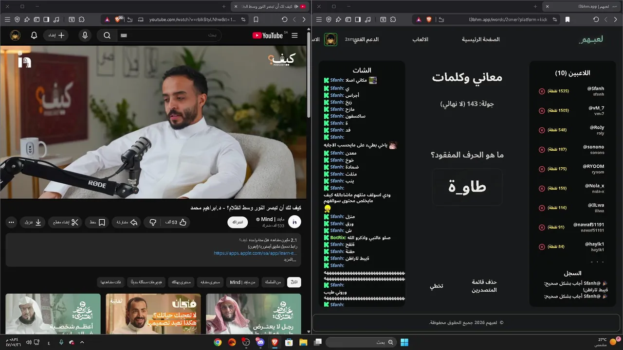This screenshot has width=623, height=350.
Task: Start YouTube voice search with the microphone
Action: click(85, 35)
